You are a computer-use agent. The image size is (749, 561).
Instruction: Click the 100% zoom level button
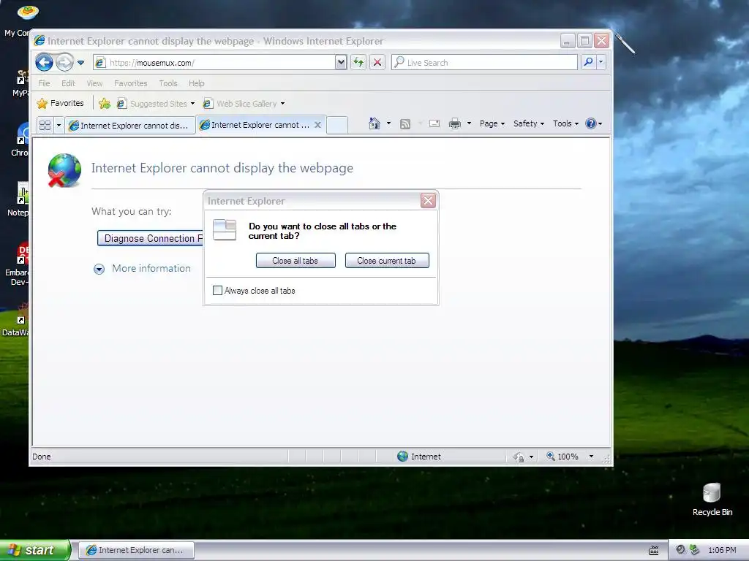[562, 457]
